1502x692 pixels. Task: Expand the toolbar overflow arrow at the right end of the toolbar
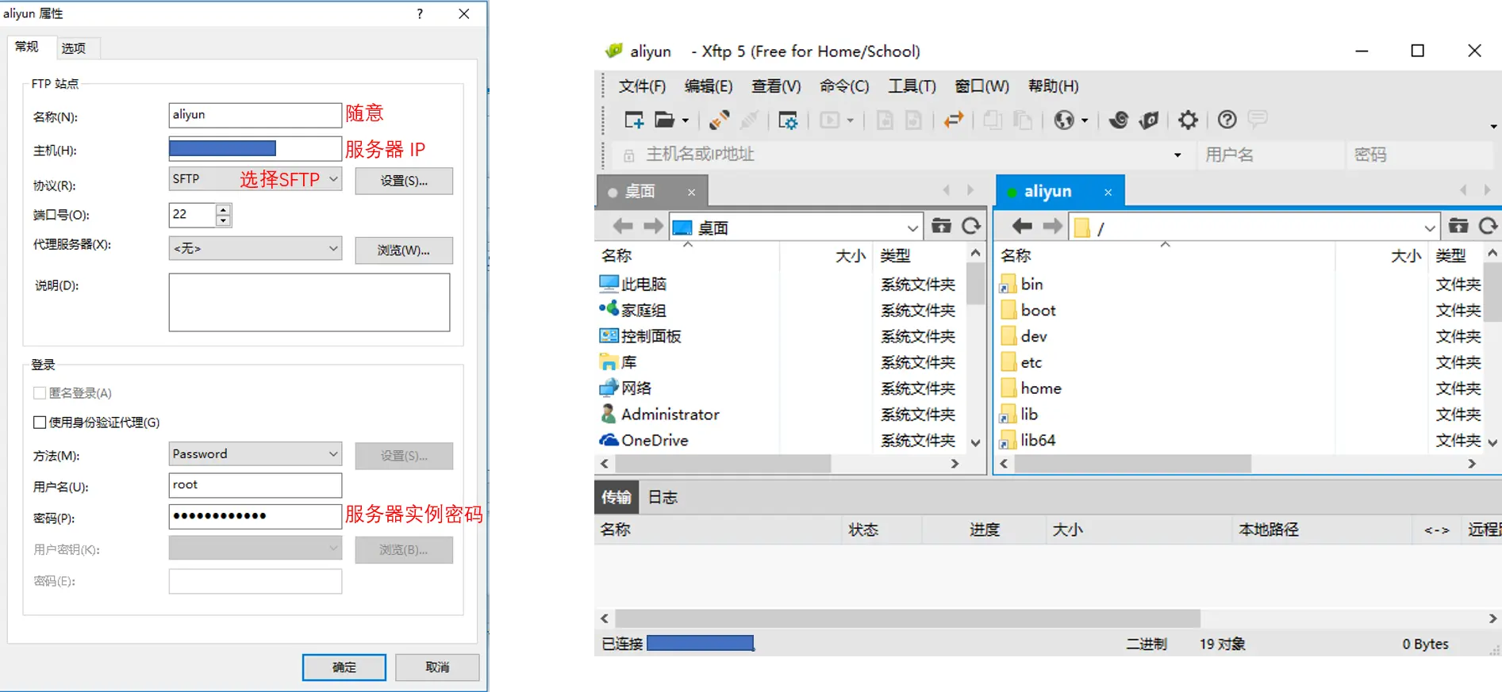point(1493,127)
